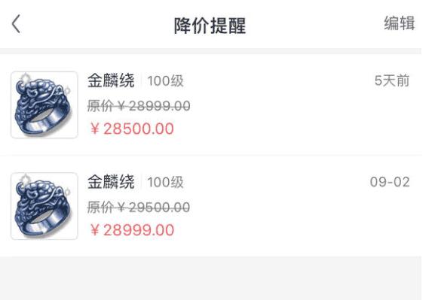Click the crossed-out 原价 ¥29500.00 text
This screenshot has height=300, width=429.
tap(139, 208)
